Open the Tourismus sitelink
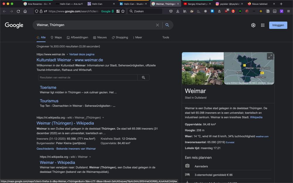Screen dimensions: 293x183 pos(49,101)
